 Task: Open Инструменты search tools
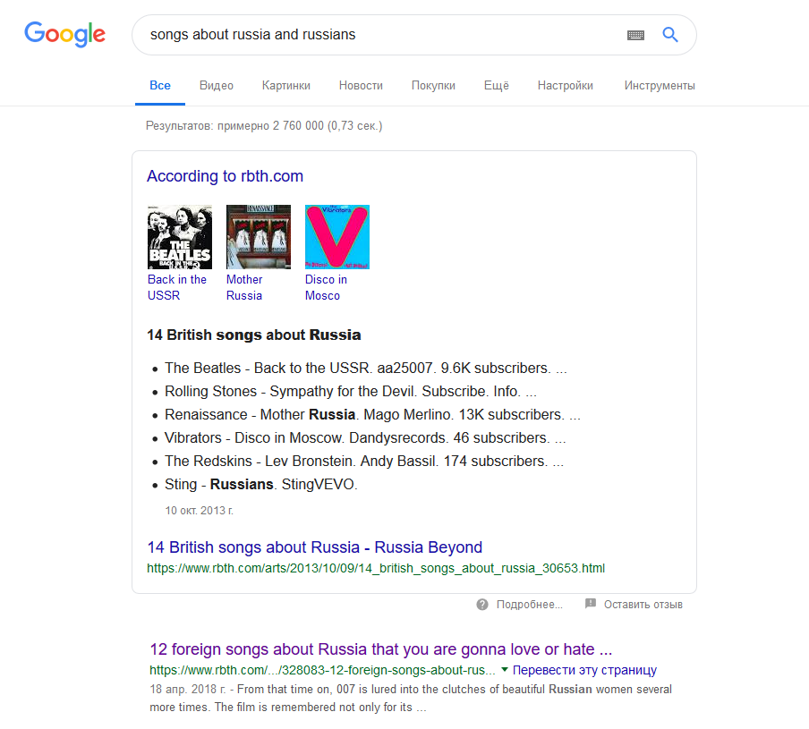click(660, 86)
